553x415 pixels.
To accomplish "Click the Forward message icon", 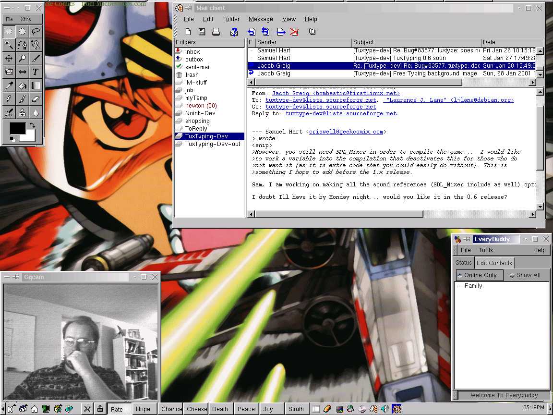I will click(280, 32).
